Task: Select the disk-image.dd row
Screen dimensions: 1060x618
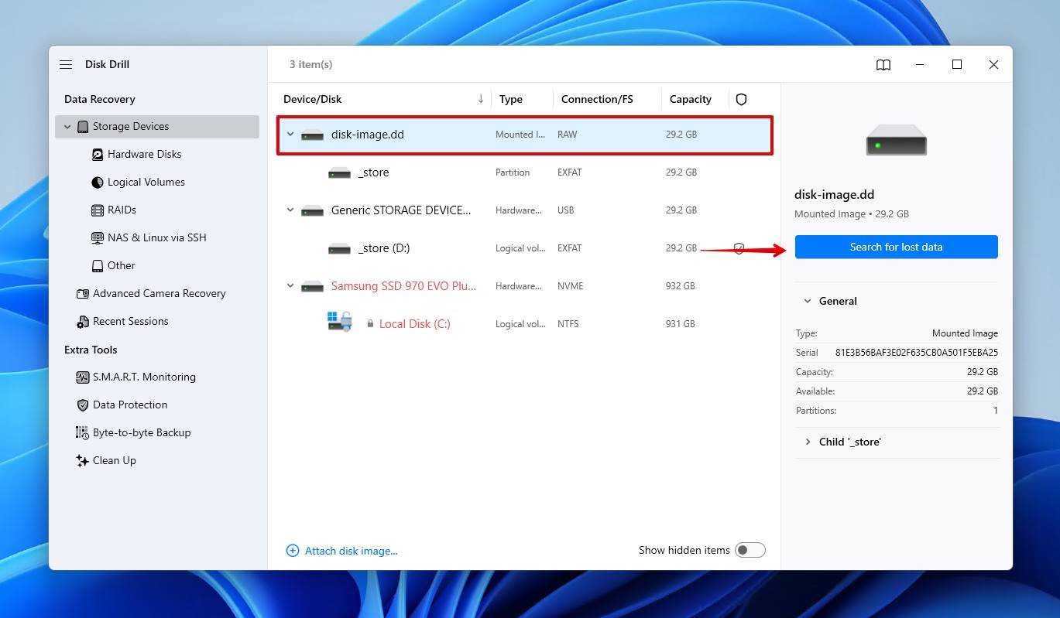Action: click(x=524, y=135)
